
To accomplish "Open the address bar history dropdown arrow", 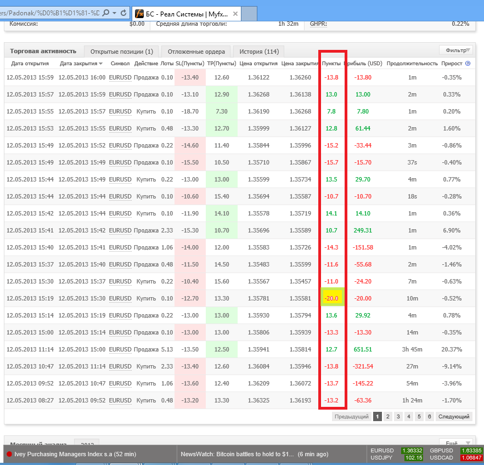I will pyautogui.click(x=115, y=13).
